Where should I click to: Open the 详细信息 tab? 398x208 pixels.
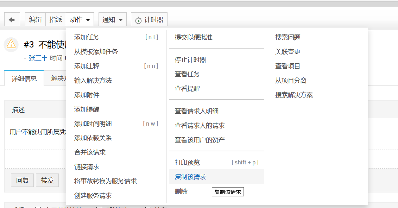pyautogui.click(x=24, y=78)
